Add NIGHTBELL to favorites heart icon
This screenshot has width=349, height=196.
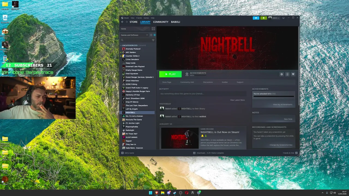tap(293, 74)
